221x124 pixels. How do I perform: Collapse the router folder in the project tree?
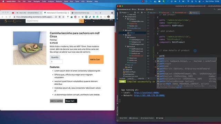tap(124, 30)
